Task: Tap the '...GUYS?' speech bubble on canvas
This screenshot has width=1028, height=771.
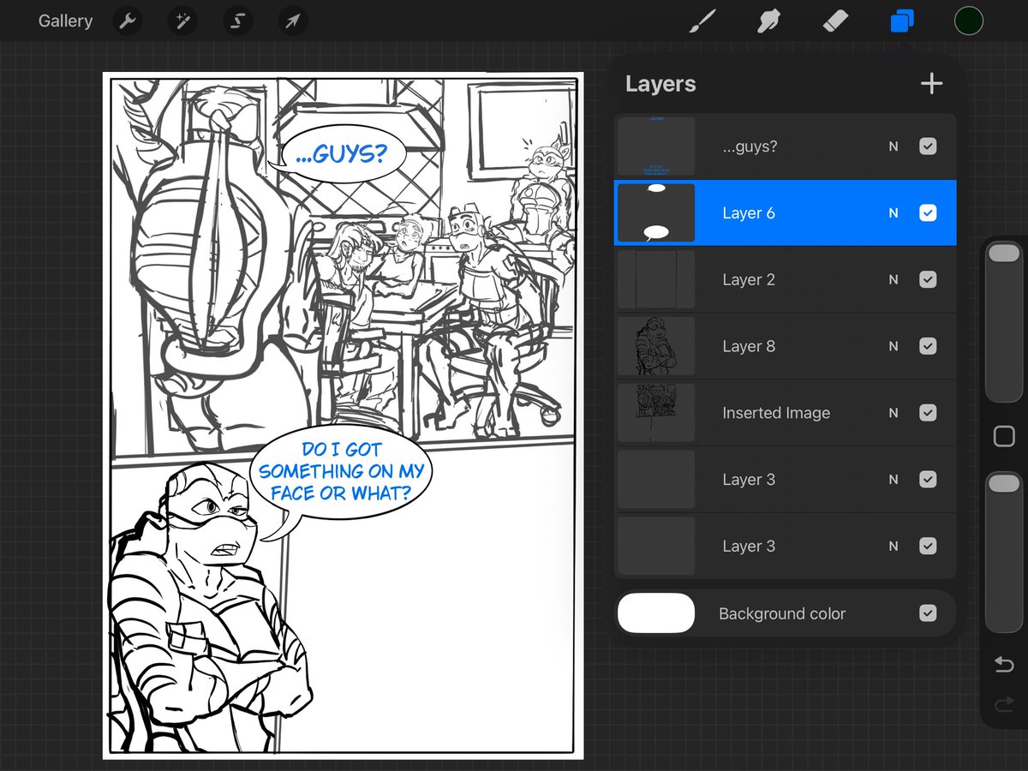Action: [x=340, y=154]
